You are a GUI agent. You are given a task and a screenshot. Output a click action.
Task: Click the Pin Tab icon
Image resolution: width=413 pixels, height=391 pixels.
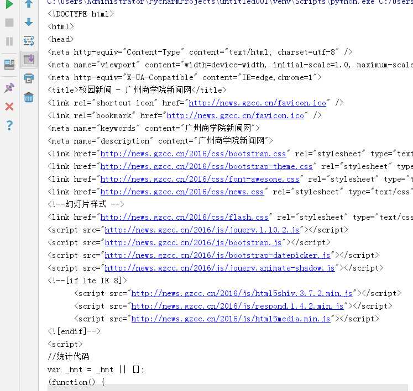9,88
